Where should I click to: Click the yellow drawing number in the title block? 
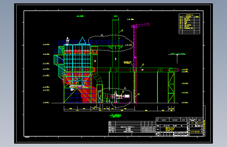coord(195,132)
